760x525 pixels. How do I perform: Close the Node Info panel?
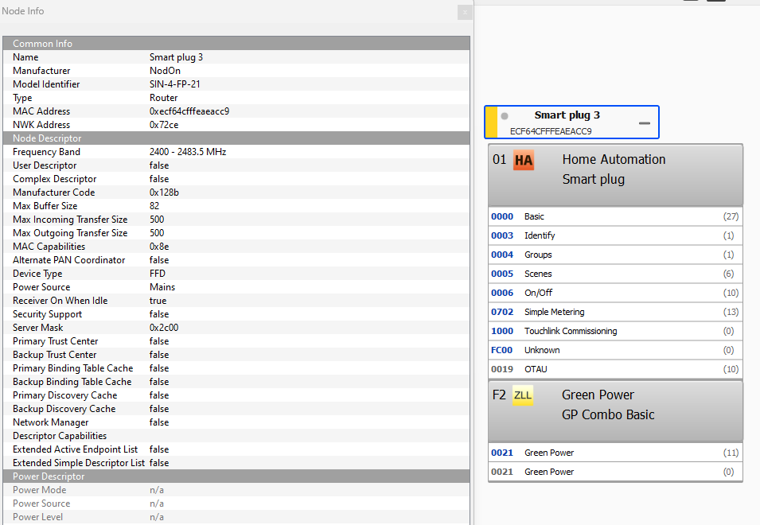[465, 12]
